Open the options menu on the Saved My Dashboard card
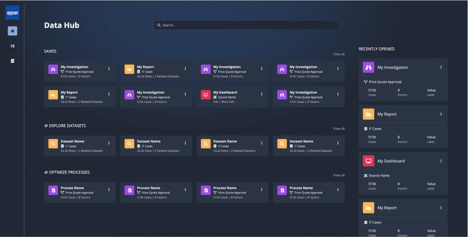Screen dimensions: 469x237 pyautogui.click(x=262, y=94)
